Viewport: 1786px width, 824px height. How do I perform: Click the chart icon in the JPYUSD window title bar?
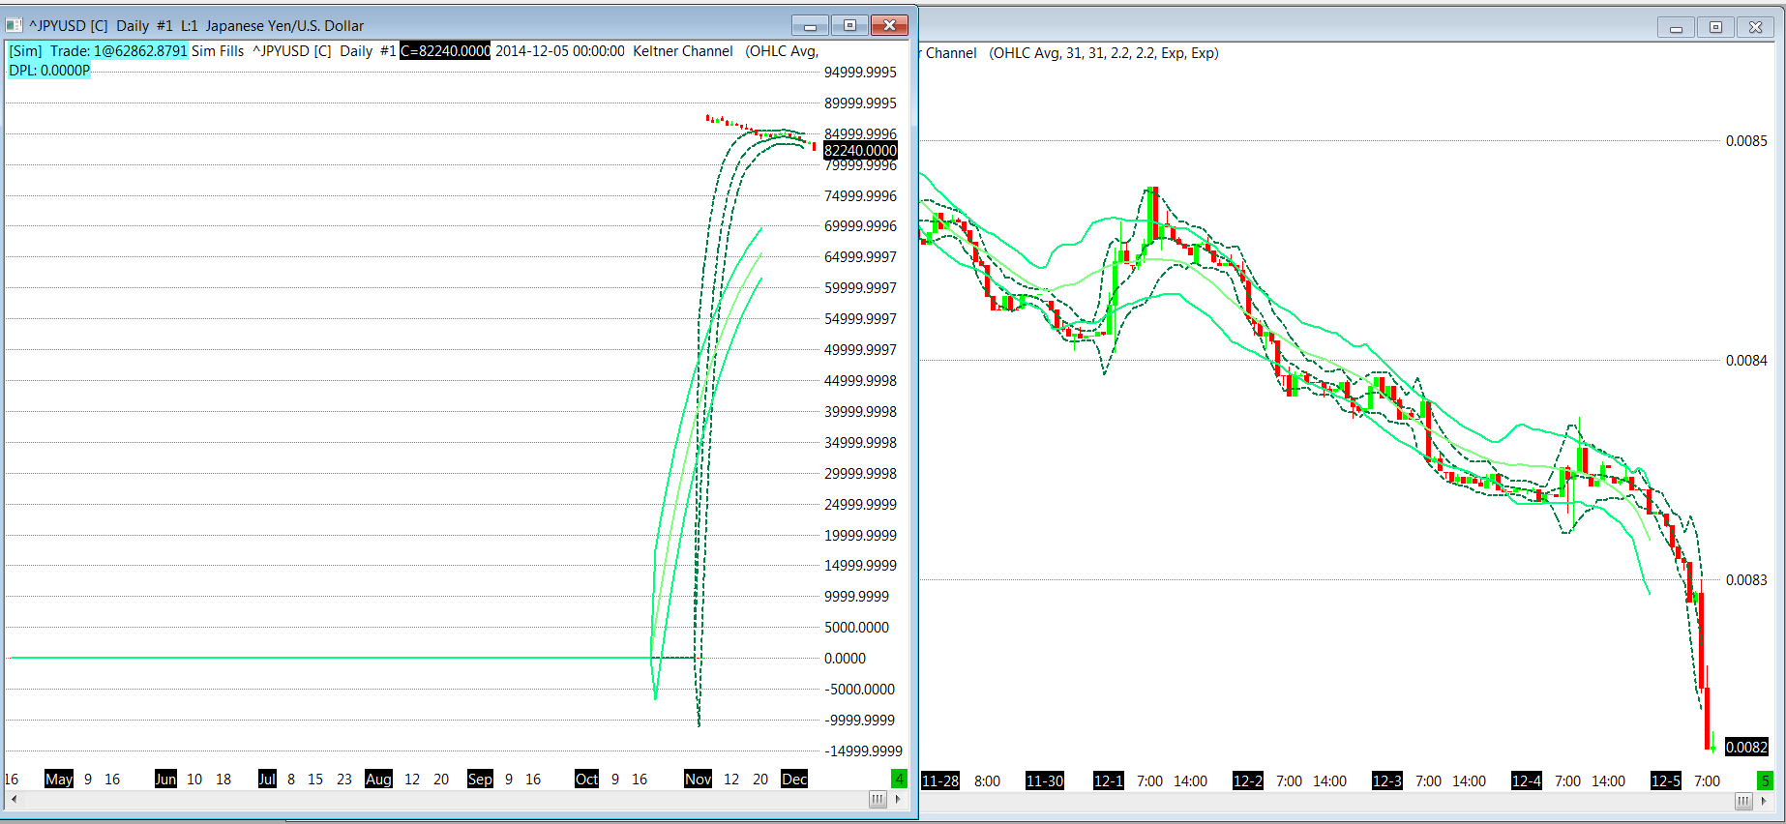[14, 25]
